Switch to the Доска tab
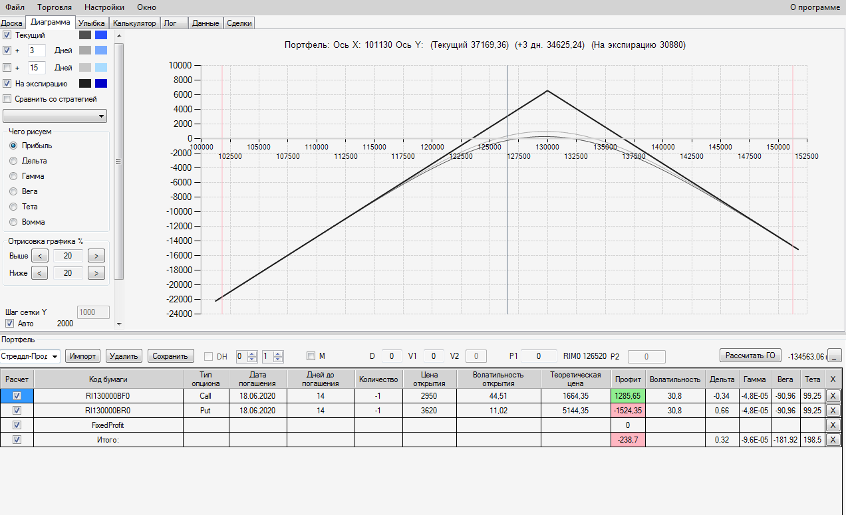Image resolution: width=846 pixels, height=515 pixels. [12, 23]
